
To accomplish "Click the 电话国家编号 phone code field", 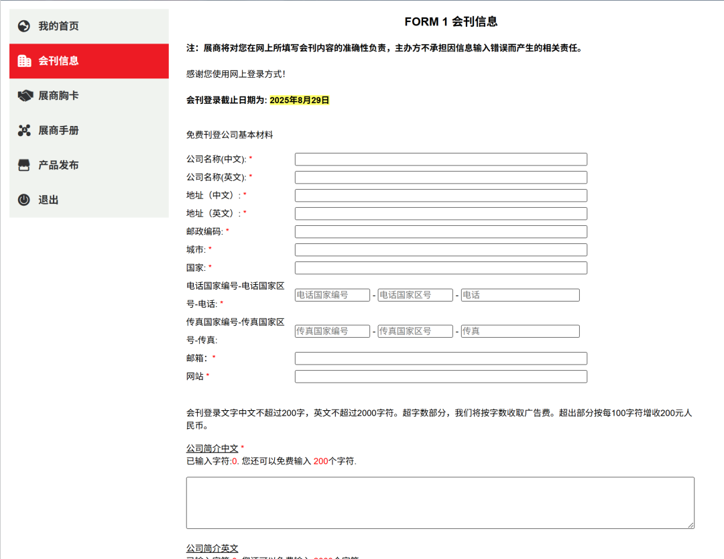I will click(333, 294).
